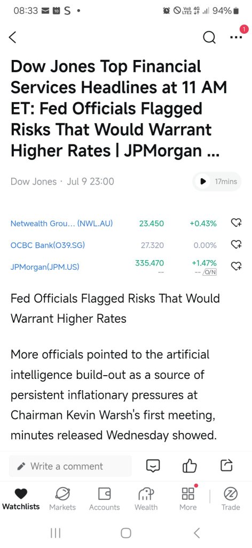
Task: Add JPMorgan to watchlist heart
Action: point(237,267)
